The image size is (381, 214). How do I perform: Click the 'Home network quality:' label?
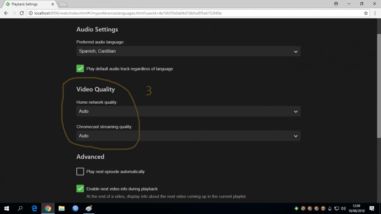[x=97, y=102]
